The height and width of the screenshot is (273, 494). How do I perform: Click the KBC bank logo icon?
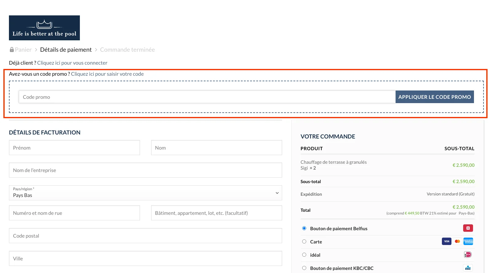pos(468,268)
